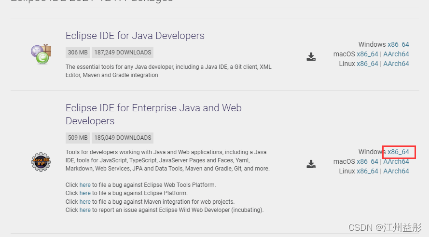Click 'Linux' label in Enterprise Java row
Image resolution: width=429 pixels, height=237 pixels.
tap(347, 171)
